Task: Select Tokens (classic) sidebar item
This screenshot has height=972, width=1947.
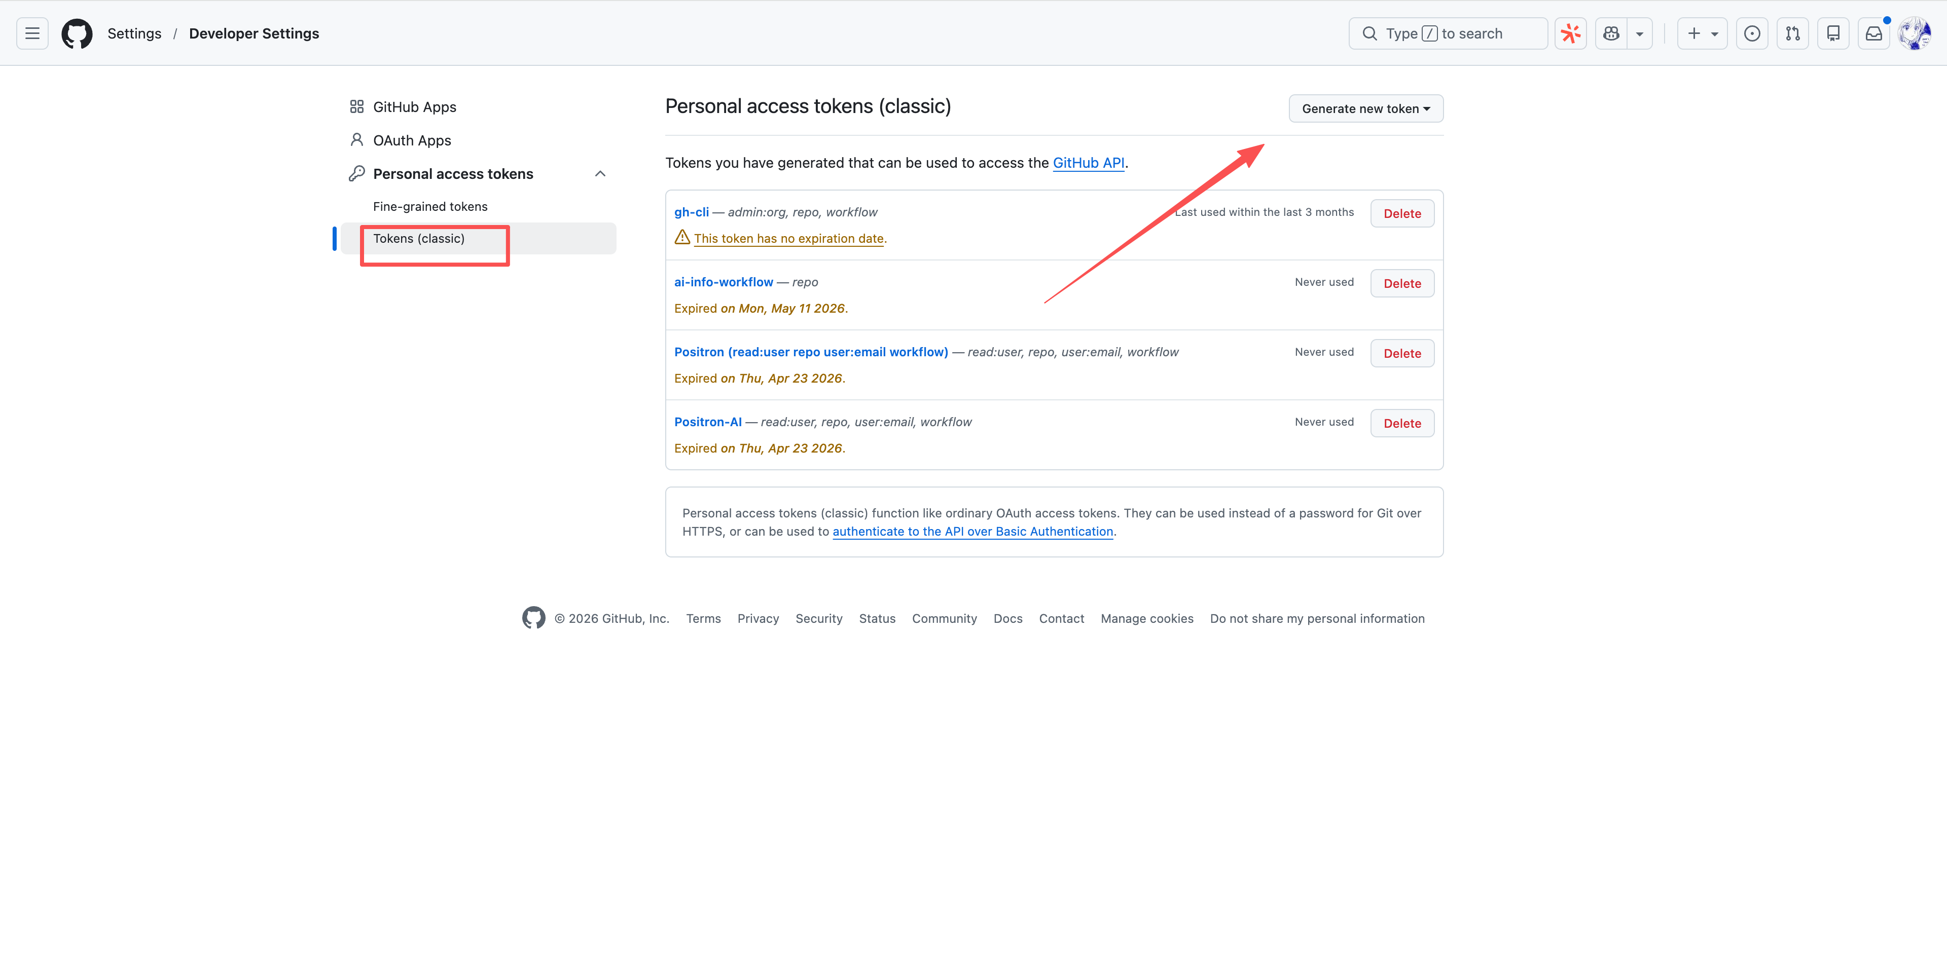Action: pos(479,238)
